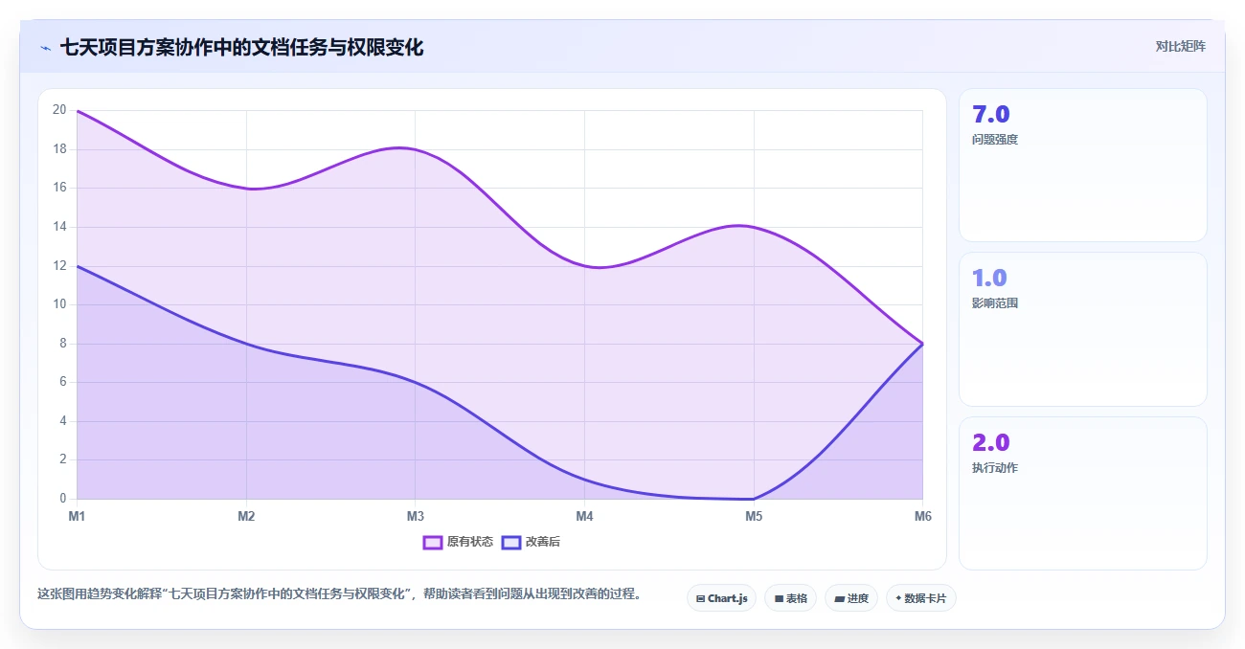Click the 1.0 value in 影响范围 card
This screenshot has height=649, width=1245.
pos(989,278)
